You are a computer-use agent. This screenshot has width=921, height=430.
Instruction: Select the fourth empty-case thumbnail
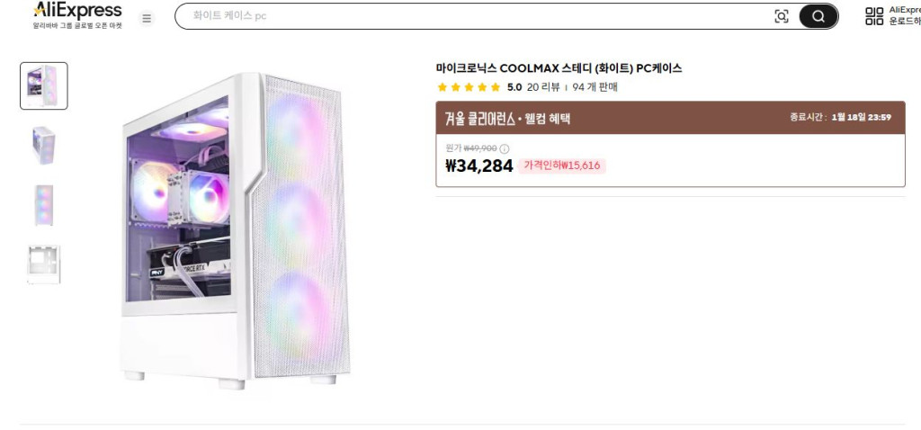[44, 264]
